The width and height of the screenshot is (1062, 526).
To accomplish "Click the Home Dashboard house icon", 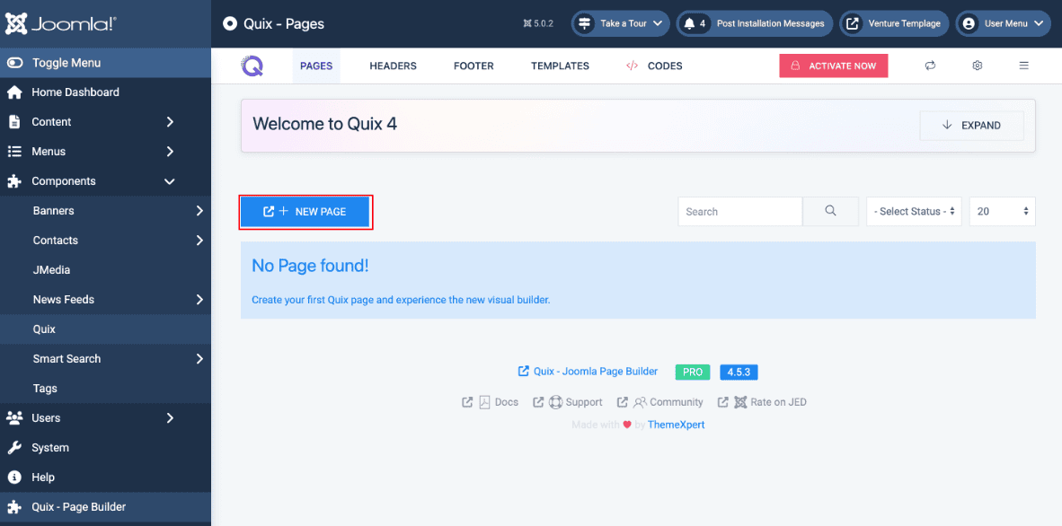I will pos(14,92).
